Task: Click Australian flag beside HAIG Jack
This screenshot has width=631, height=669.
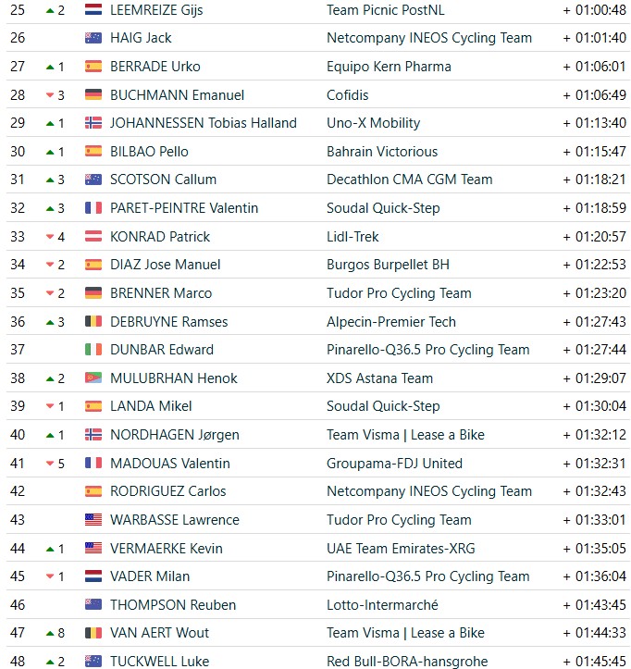Action: click(x=93, y=38)
